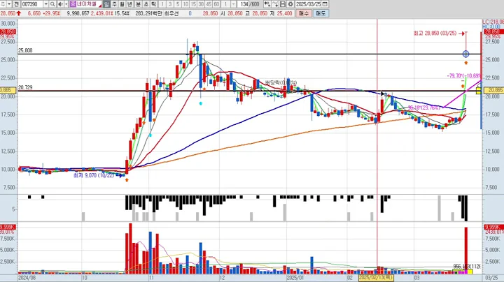Click the bar count field showing 134

(244, 4)
